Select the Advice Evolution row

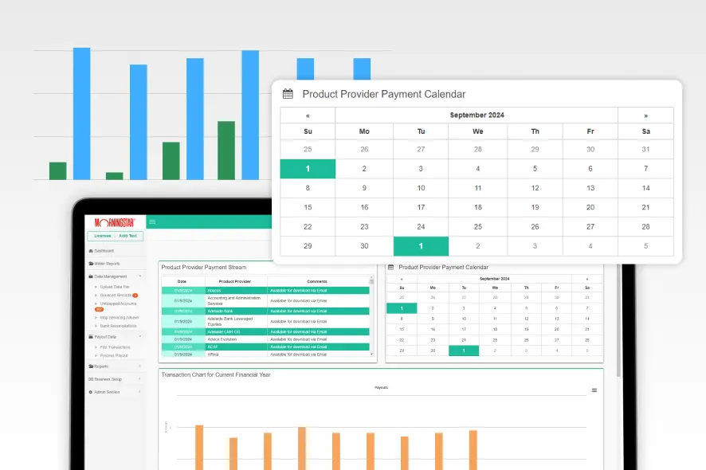point(265,339)
